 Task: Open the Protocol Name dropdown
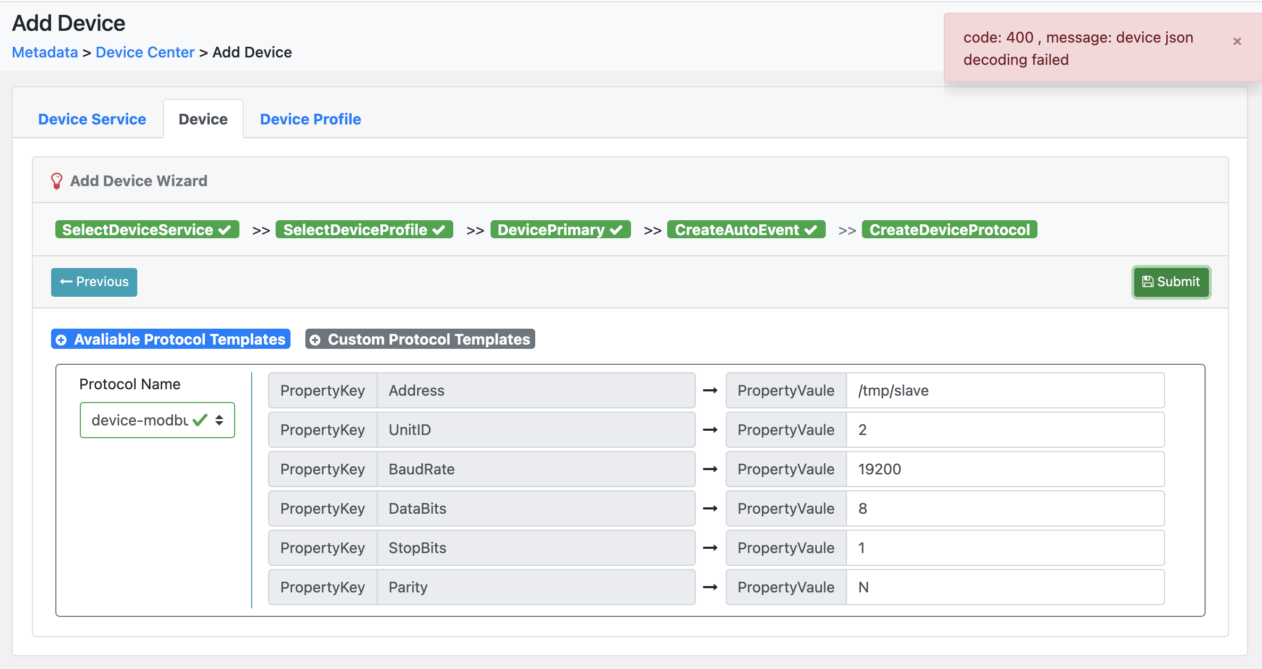pyautogui.click(x=157, y=420)
